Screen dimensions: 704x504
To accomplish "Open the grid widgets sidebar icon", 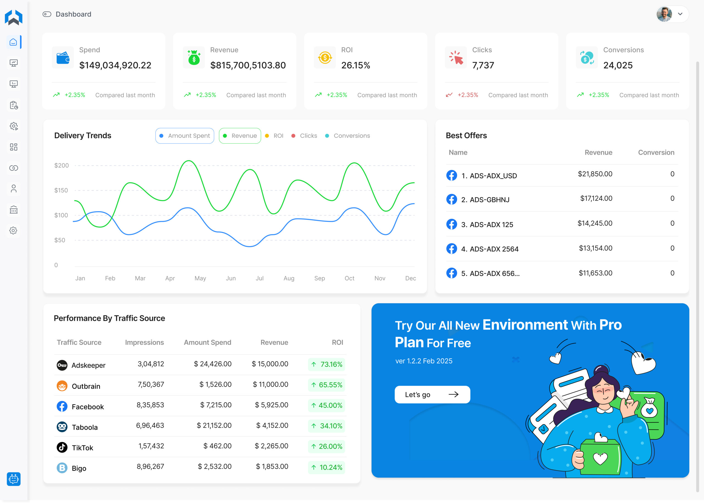I will point(13,147).
